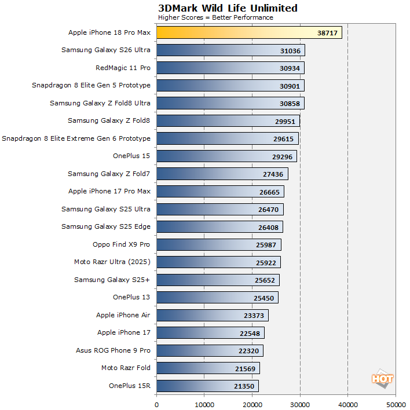The height and width of the screenshot is (410, 410).
Task: Click the score value 30858
Action: (x=290, y=104)
